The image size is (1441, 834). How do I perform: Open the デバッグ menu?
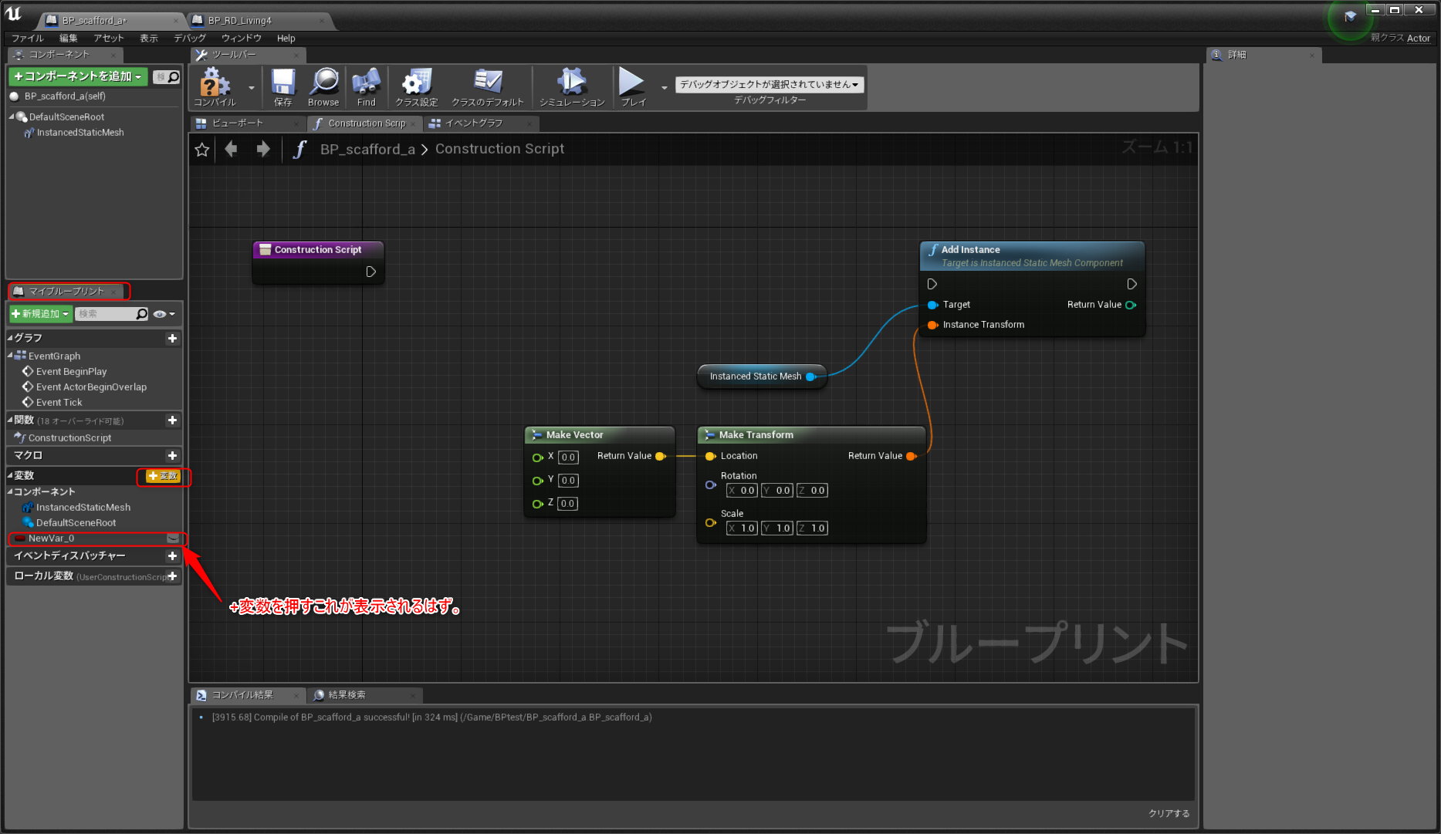pyautogui.click(x=190, y=38)
